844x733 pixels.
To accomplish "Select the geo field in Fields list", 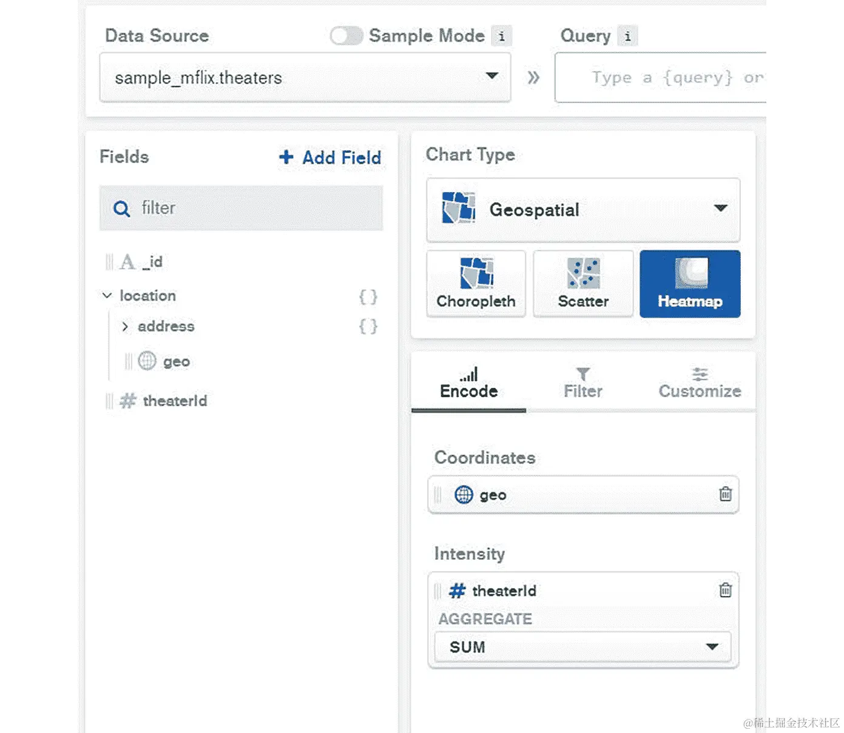I will tap(176, 361).
